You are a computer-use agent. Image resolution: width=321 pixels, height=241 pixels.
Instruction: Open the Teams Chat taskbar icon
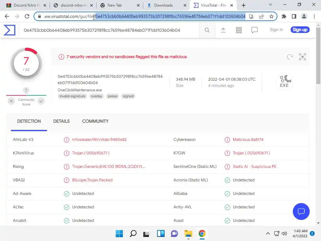coord(174,233)
